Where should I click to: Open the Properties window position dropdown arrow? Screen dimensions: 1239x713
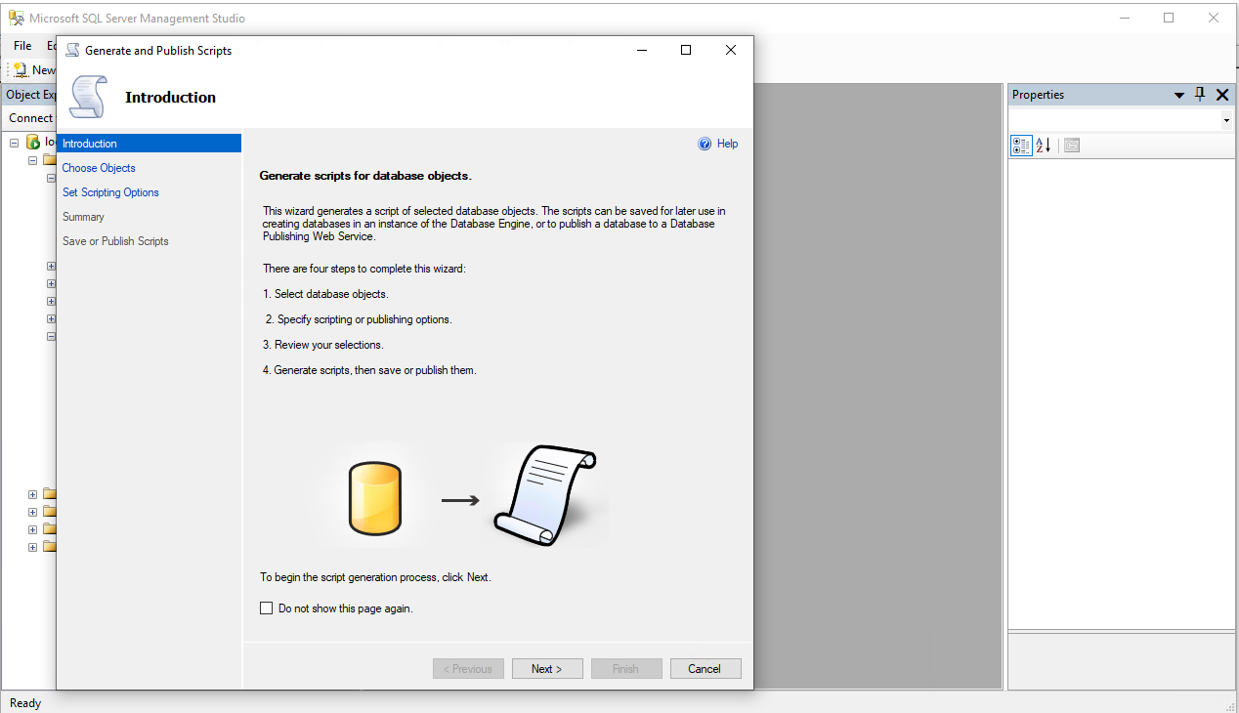coord(1179,96)
